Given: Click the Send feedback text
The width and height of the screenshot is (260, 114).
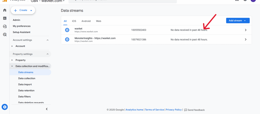Looking at the screenshot, I should tap(196, 110).
